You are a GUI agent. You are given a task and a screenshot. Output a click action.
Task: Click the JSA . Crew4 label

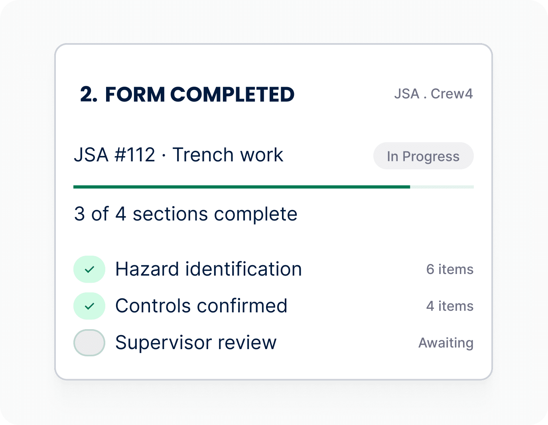pyautogui.click(x=434, y=94)
